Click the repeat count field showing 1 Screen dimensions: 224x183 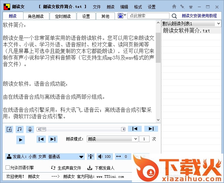144,139
